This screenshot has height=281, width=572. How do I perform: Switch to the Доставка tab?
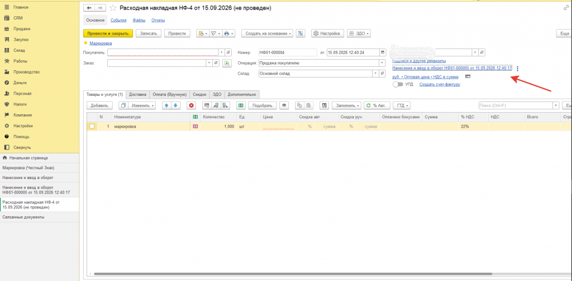click(137, 94)
